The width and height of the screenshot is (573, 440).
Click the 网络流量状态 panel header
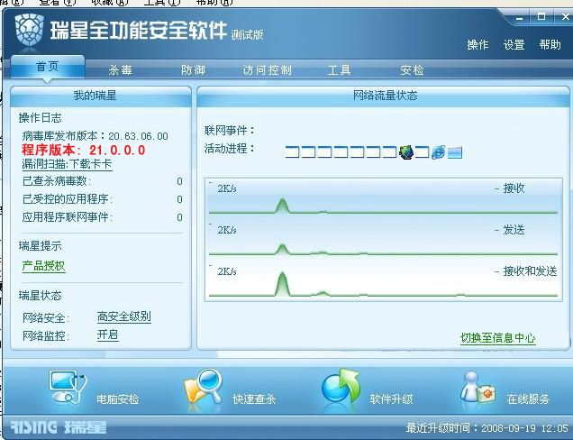click(383, 96)
